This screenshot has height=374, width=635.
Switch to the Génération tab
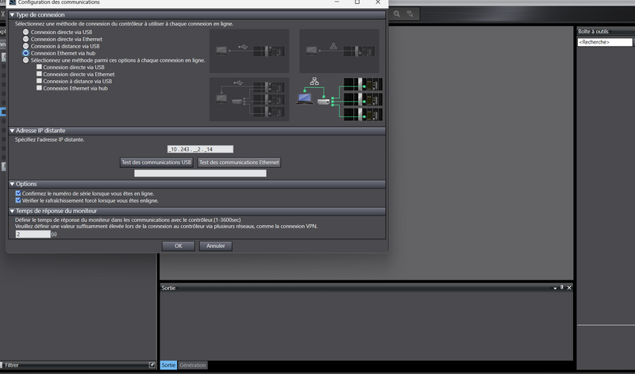(193, 365)
